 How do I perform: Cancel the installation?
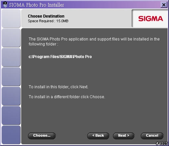[152, 136]
